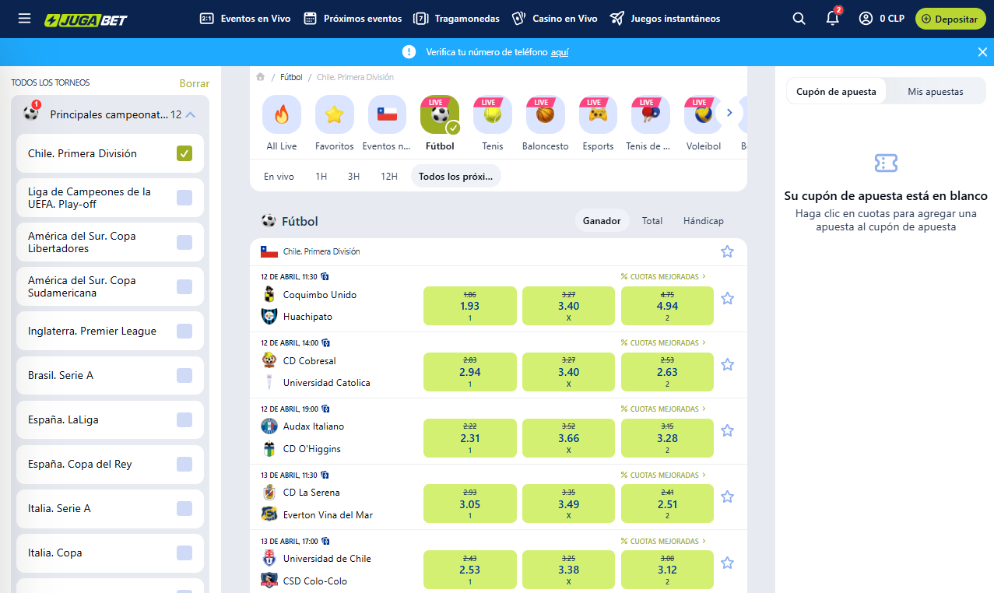Select the Esports live category icon

point(598,114)
